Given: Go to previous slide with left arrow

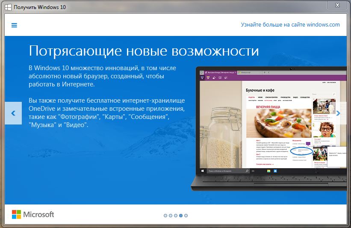Looking at the screenshot, I should (x=13, y=113).
